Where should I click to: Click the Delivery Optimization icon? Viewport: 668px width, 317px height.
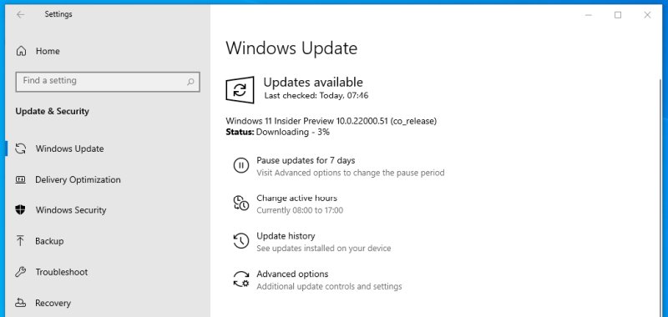pos(20,179)
